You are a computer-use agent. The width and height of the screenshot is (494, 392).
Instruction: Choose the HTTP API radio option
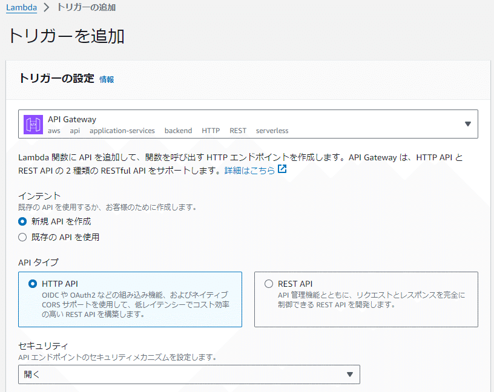[x=33, y=284]
